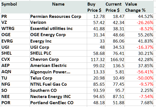
Task: Click the Verizon name cell
Action: 58,22
